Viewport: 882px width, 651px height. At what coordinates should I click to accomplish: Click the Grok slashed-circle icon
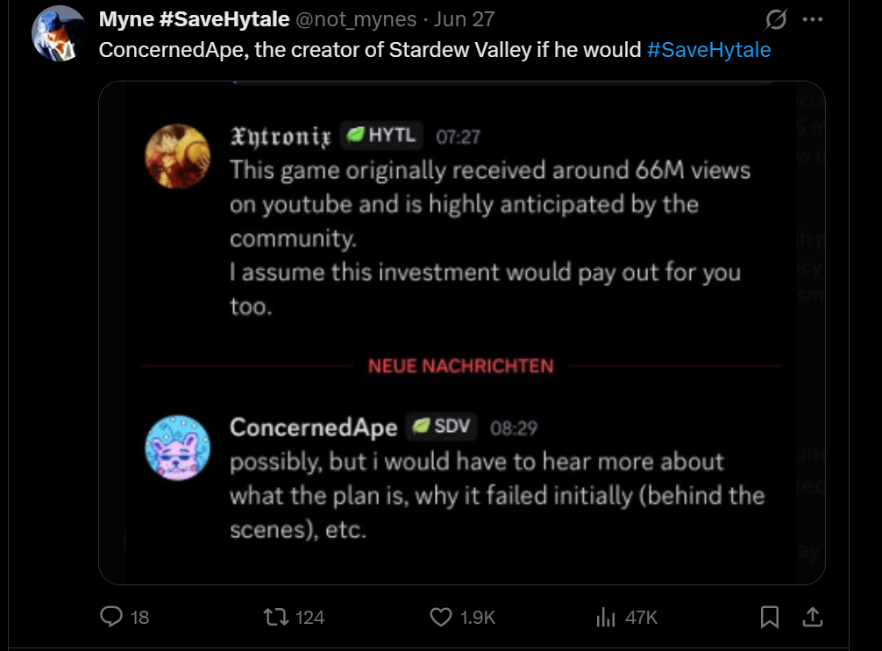776,19
